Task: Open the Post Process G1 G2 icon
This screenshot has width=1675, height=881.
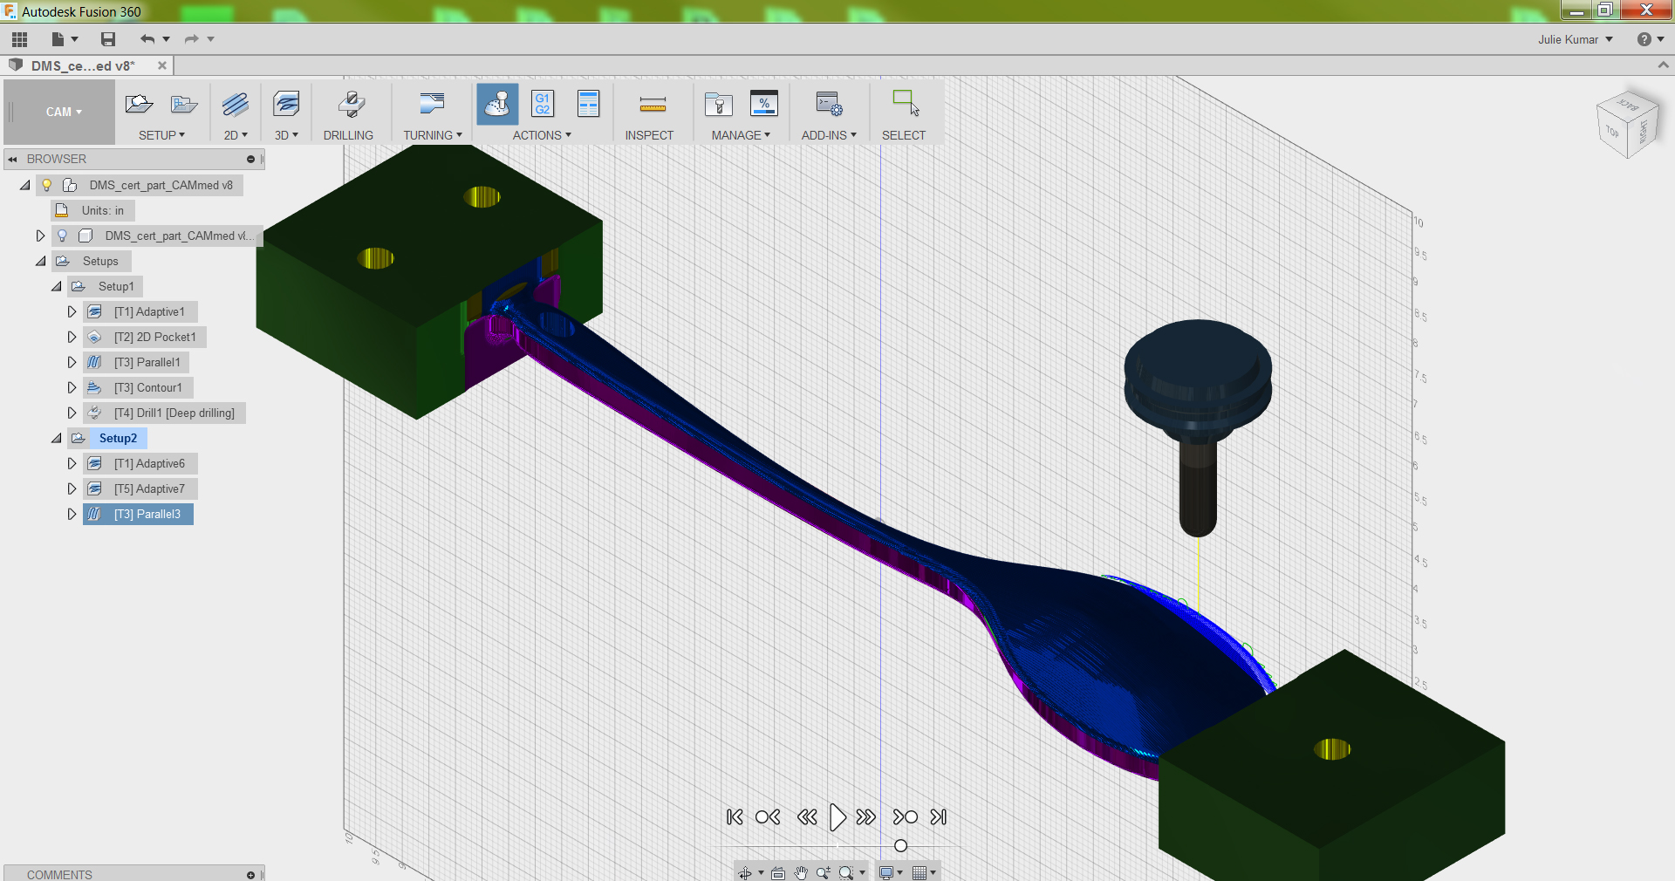Action: coord(543,104)
